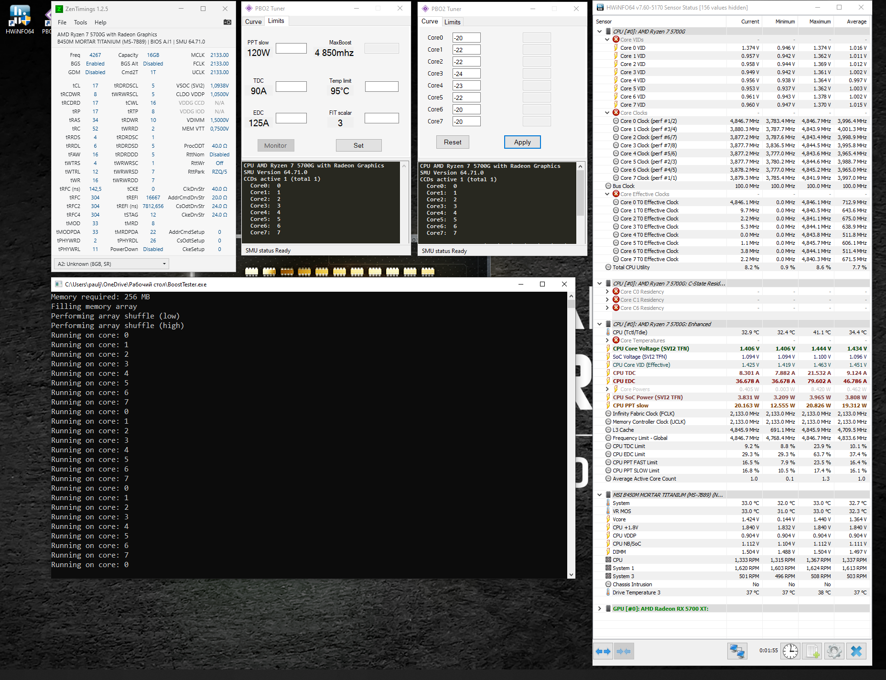Viewport: 886px width, 680px height.
Task: Click the BoostTester console window icon
Action: pos(58,284)
